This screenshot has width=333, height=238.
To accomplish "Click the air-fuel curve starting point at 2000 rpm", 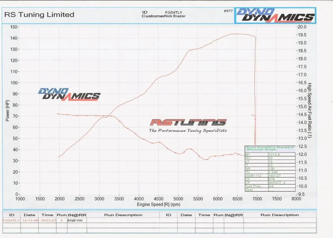I will click(58, 114).
